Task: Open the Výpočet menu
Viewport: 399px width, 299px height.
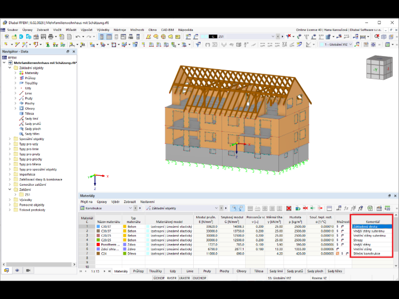Action: coord(87,30)
